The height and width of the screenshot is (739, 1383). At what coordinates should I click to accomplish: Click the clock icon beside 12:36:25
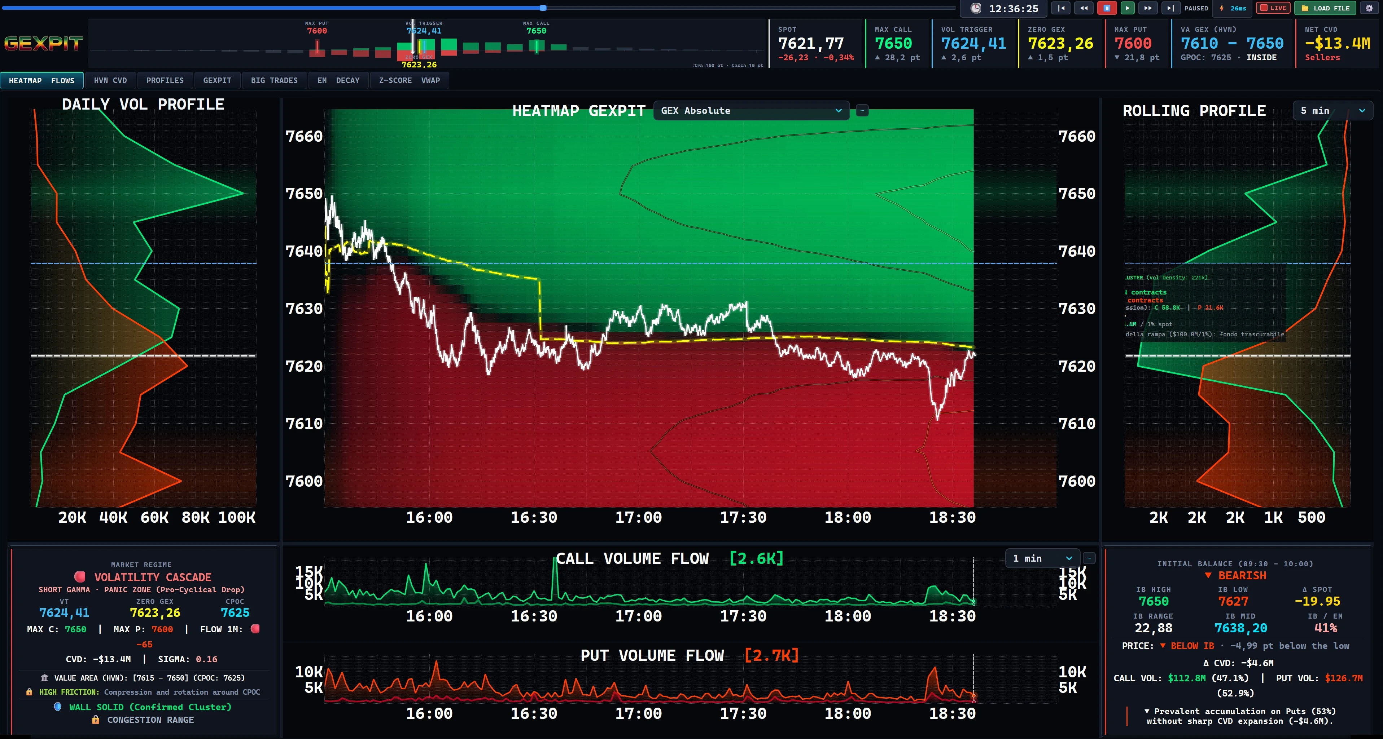976,9
